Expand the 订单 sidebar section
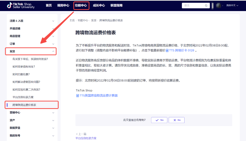The height and width of the screenshot is (141, 246). (32, 44)
